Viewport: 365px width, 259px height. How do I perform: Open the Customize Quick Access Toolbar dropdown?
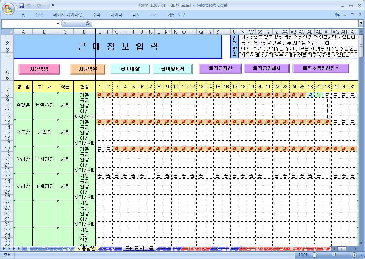(53, 6)
